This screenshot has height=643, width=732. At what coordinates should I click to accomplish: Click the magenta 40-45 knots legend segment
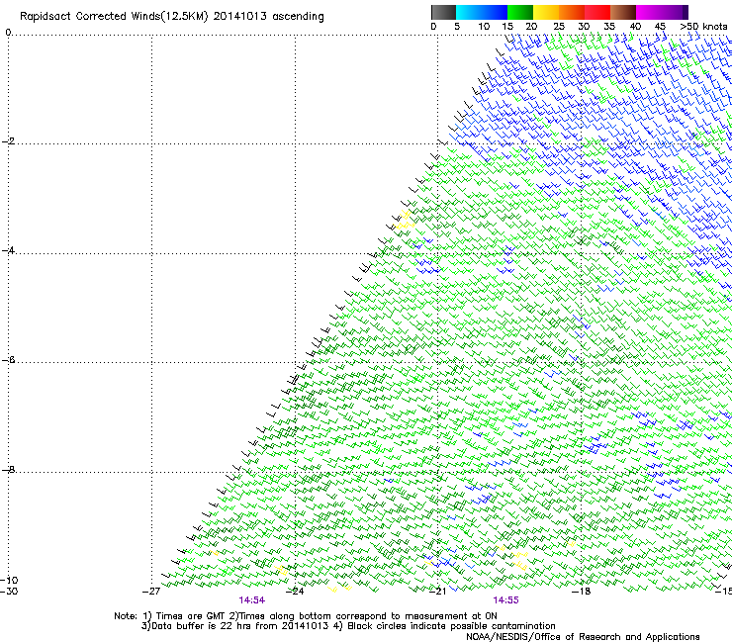[649, 12]
